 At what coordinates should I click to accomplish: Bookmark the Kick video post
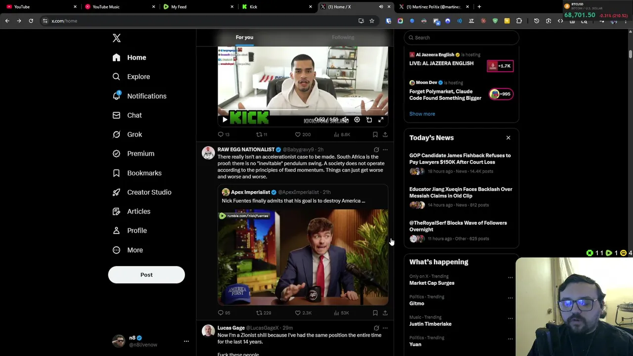375,134
